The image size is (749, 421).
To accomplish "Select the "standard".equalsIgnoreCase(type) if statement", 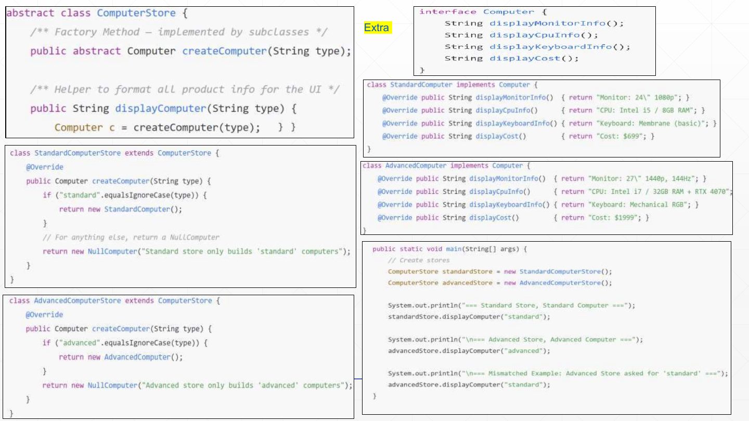I will [125, 195].
